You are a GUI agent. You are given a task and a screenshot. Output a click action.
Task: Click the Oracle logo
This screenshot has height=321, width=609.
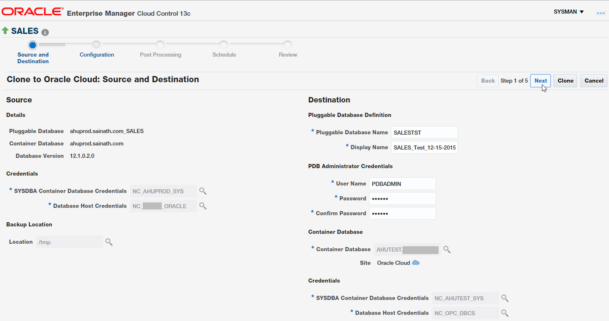click(x=33, y=12)
